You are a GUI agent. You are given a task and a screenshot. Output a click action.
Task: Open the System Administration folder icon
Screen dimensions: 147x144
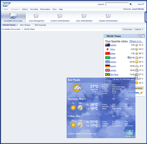point(108,16)
